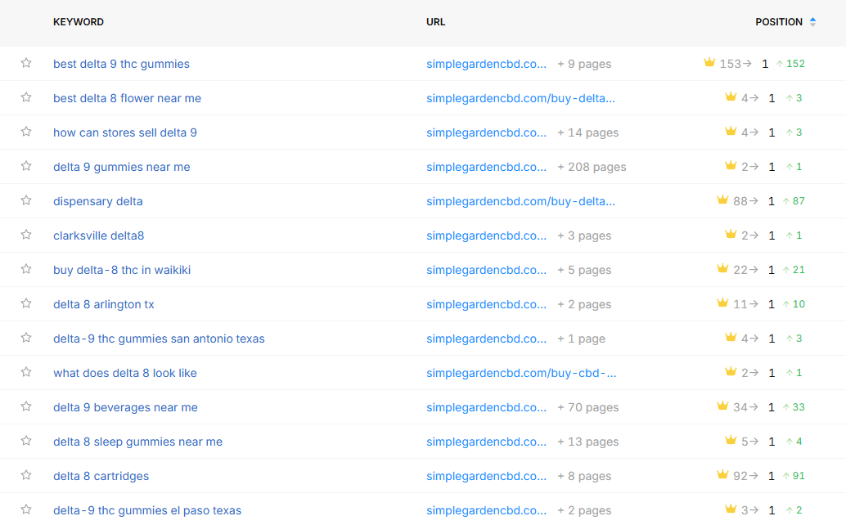Click the green '91' position change value
Screen dimensions: 846x525
coord(799,476)
